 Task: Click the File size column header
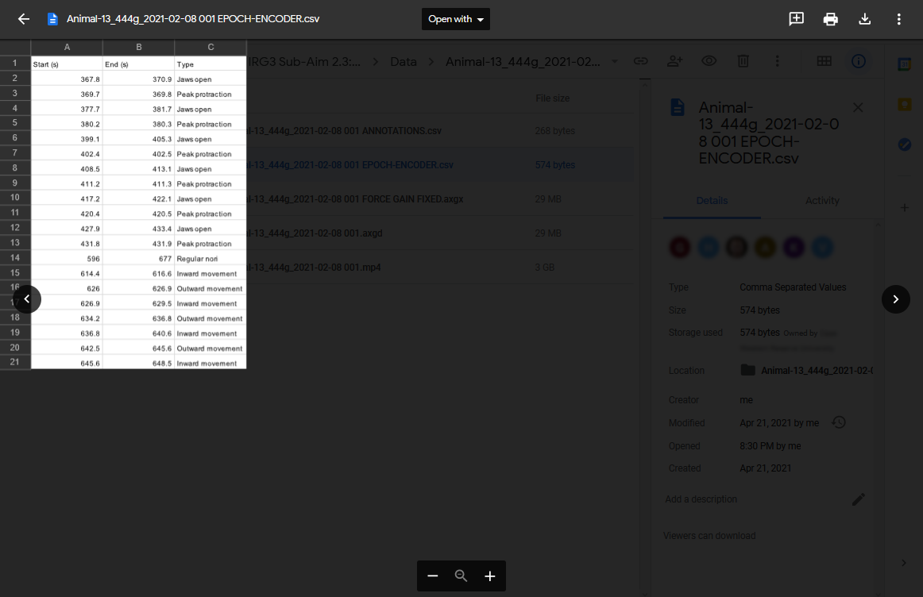coord(552,98)
